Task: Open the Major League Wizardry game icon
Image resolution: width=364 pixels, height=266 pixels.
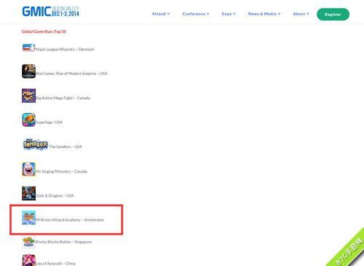Action: [x=28, y=47]
